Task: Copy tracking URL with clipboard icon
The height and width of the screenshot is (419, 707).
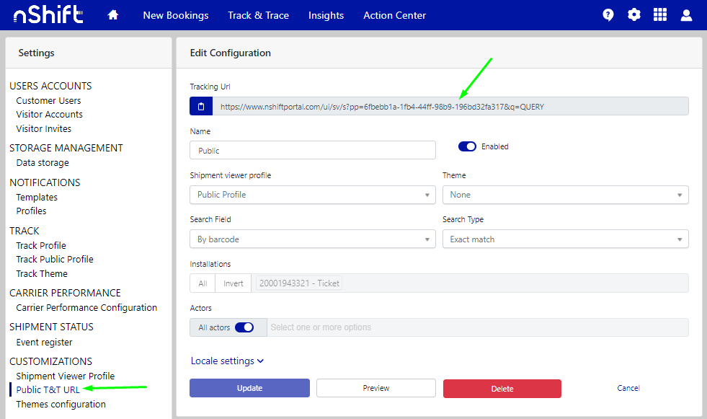Action: (201, 107)
